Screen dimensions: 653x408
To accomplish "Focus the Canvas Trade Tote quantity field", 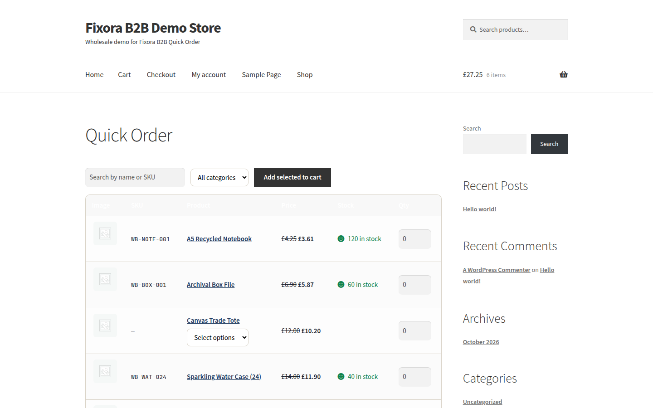I will click(x=415, y=330).
